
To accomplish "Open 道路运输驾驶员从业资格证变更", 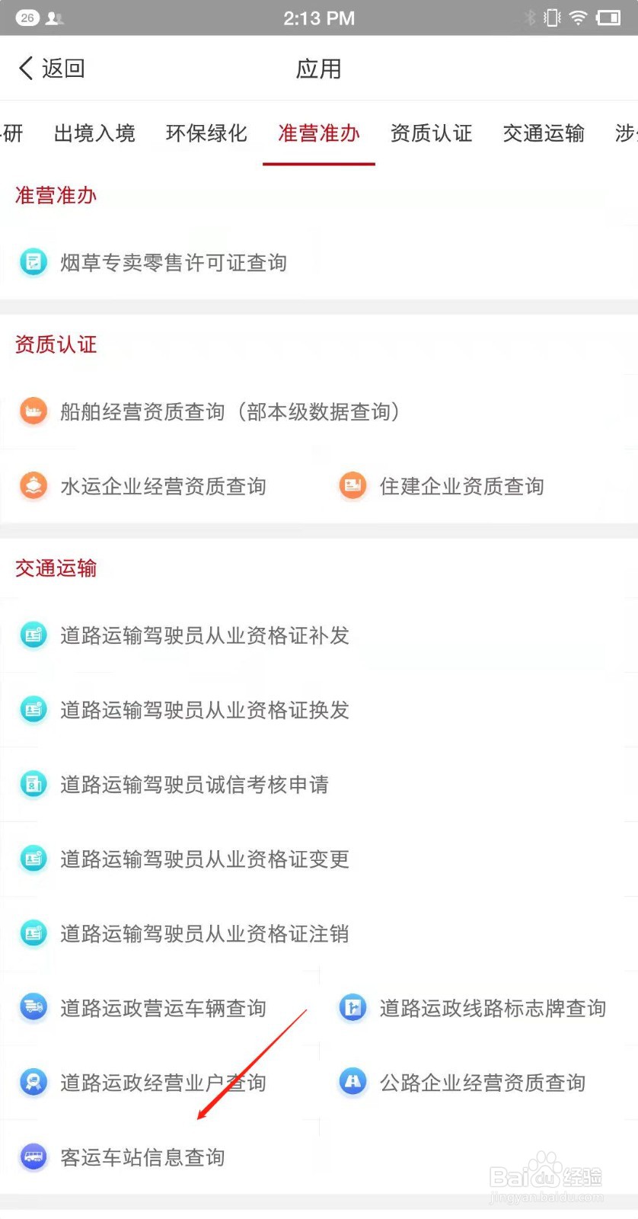I will click(x=319, y=859).
